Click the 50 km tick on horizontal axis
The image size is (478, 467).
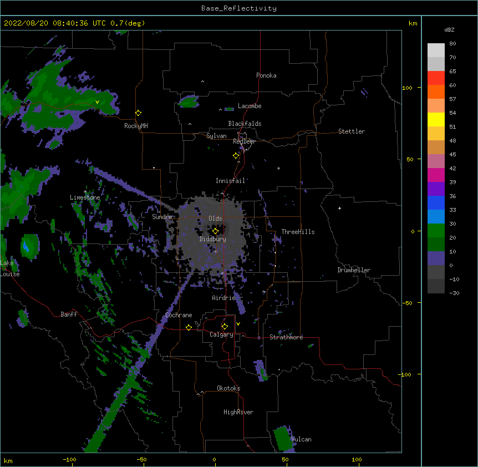tap(285, 459)
